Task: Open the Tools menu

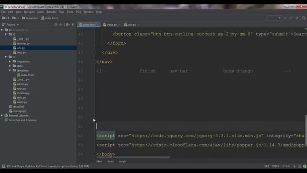Action: (70, 12)
